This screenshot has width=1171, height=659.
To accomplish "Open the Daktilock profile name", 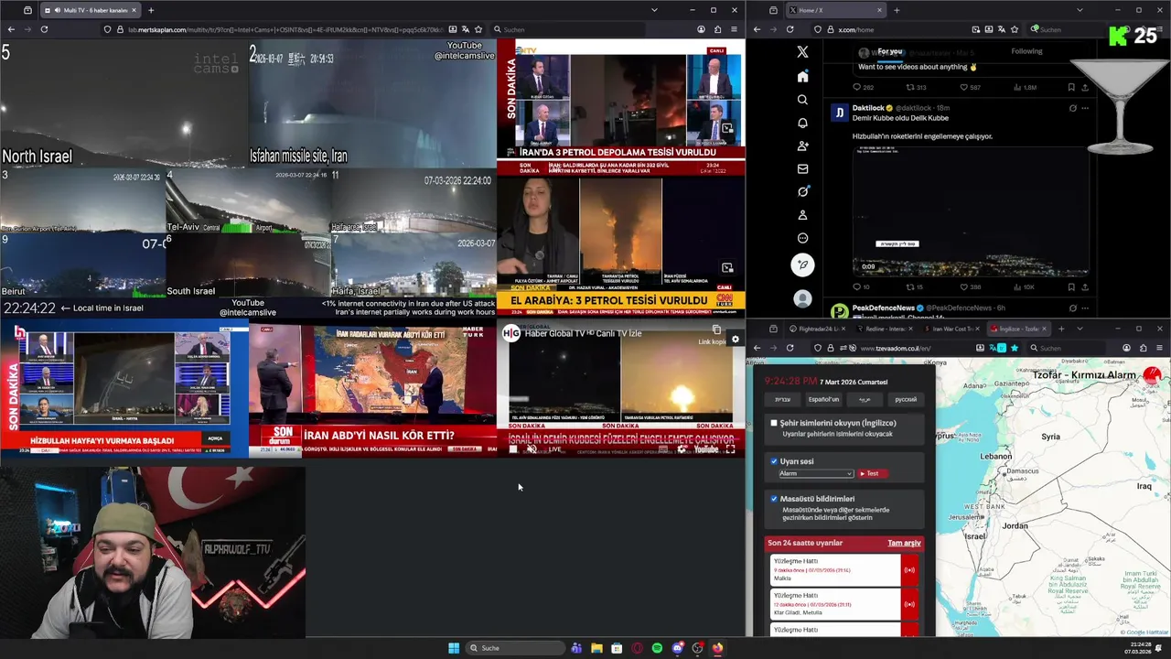I will point(866,108).
